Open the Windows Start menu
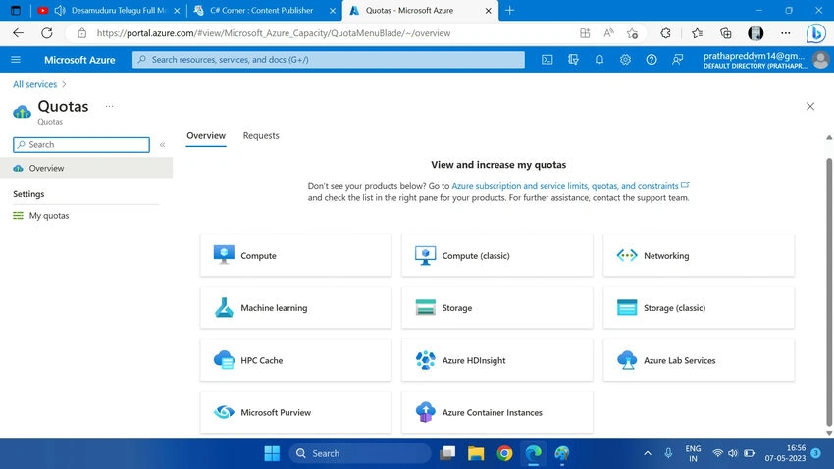The height and width of the screenshot is (469, 834). [x=272, y=453]
